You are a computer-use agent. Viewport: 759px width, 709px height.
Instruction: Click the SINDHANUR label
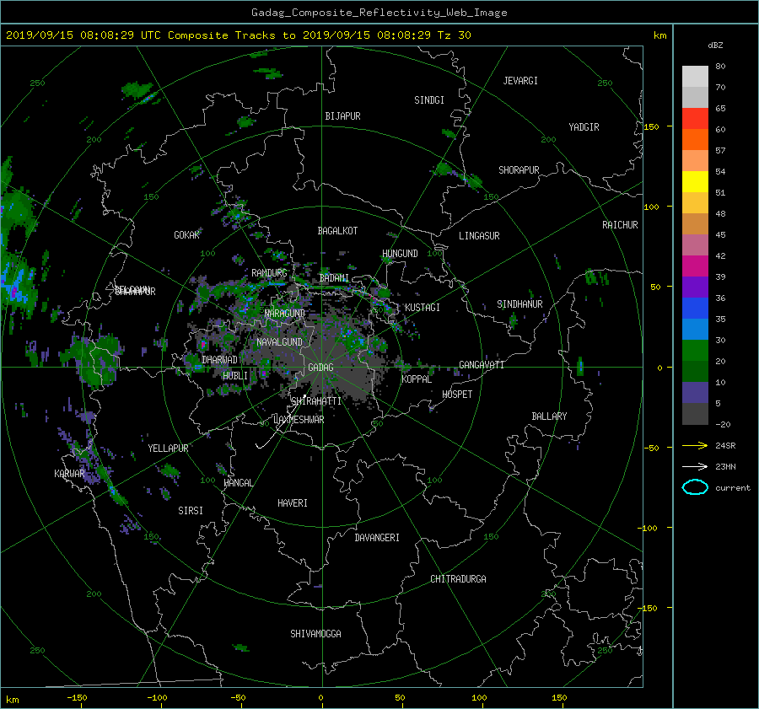pos(519,304)
